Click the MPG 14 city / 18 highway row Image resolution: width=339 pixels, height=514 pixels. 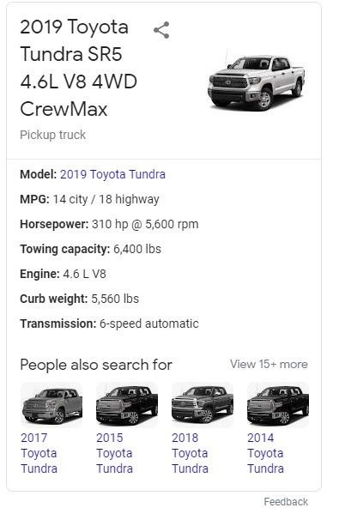tap(89, 199)
